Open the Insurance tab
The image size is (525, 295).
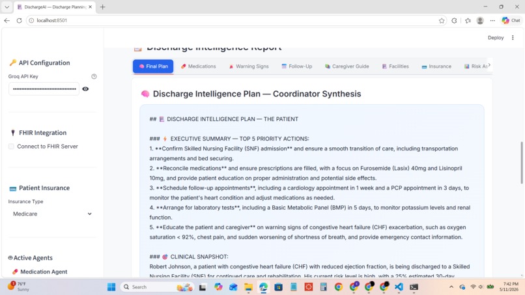(436, 66)
